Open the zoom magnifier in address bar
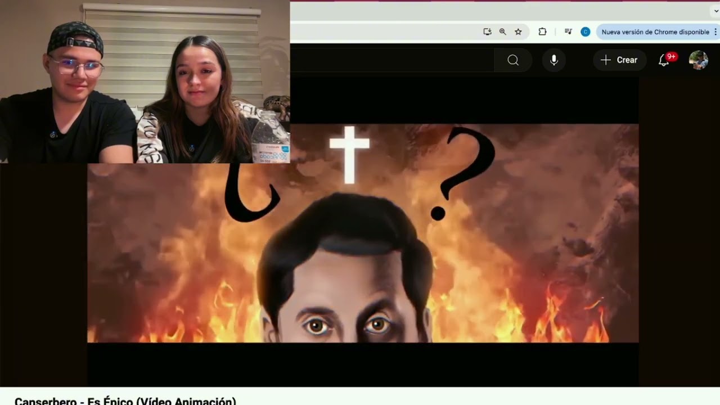The width and height of the screenshot is (720, 405). click(502, 32)
